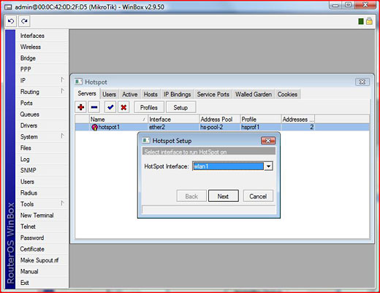Remove the server with the minus icon
This screenshot has height=293, width=380.
click(x=94, y=107)
